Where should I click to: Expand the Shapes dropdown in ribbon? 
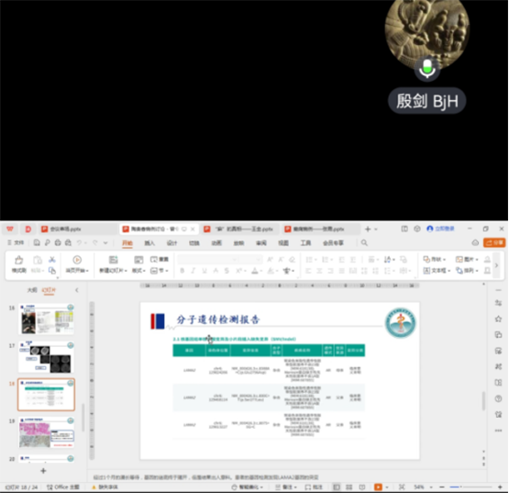(435, 259)
